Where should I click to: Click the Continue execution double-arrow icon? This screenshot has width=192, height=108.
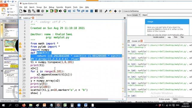point(87,11)
